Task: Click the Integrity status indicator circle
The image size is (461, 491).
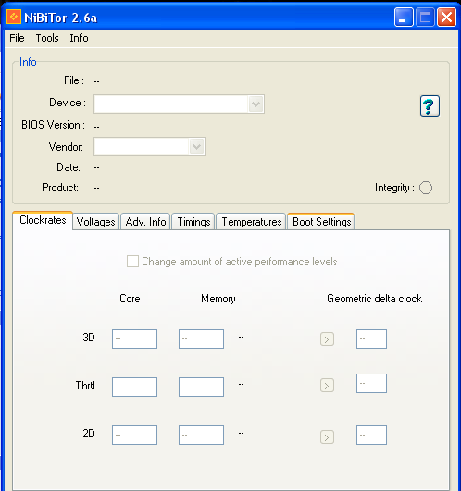Action: pyautogui.click(x=425, y=188)
